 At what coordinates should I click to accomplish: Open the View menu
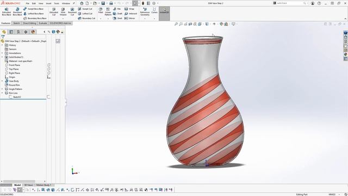coord(41,3)
